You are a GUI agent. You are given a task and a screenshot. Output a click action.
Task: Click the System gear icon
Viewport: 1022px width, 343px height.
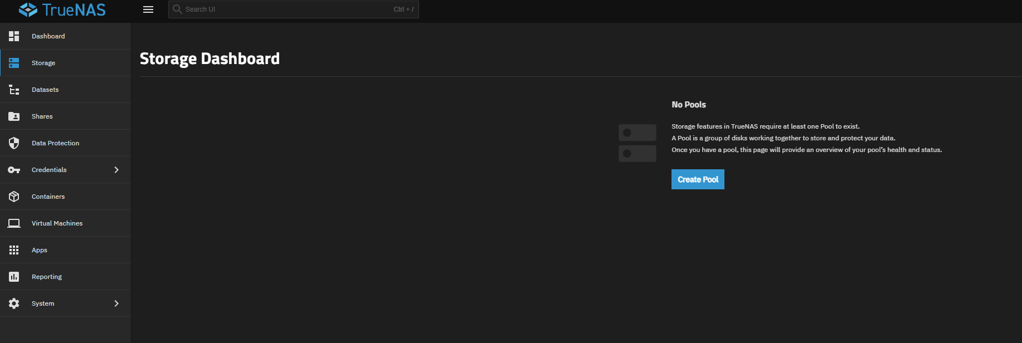tap(14, 303)
